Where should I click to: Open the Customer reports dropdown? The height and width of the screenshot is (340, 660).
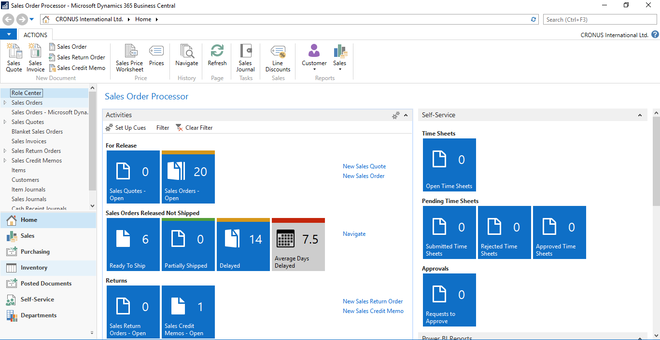314,57
